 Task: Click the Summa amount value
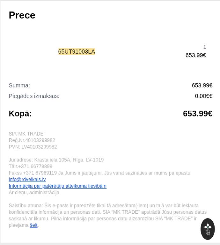[202, 85]
